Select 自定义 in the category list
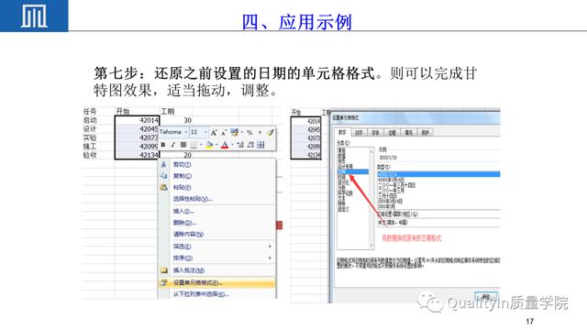This screenshot has height=330, width=587. [x=343, y=210]
